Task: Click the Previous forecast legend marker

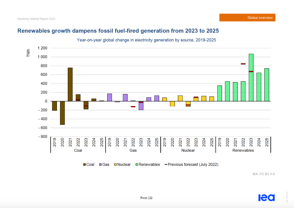Action: pos(166,164)
